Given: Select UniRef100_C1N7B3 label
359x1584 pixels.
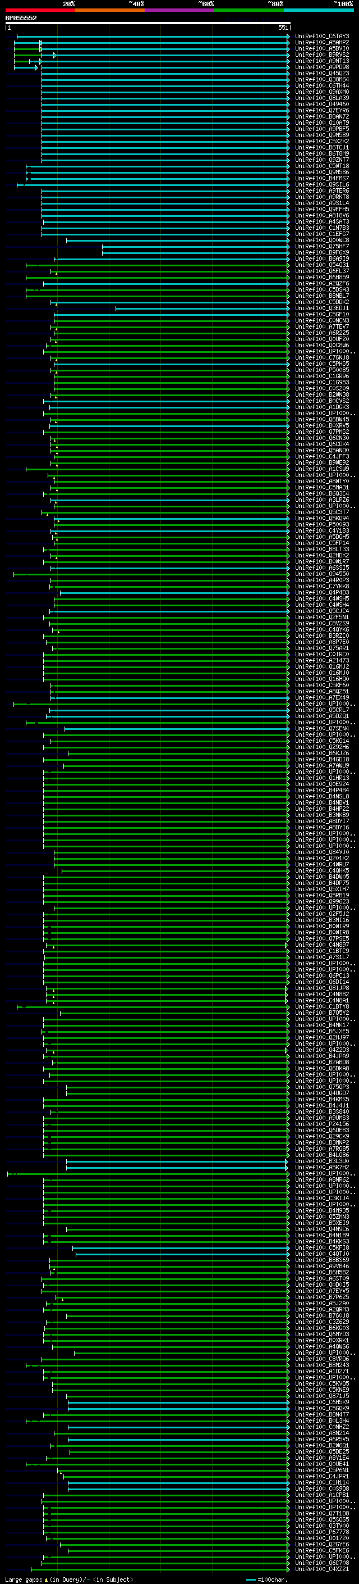Looking at the screenshot, I should coord(322,228).
